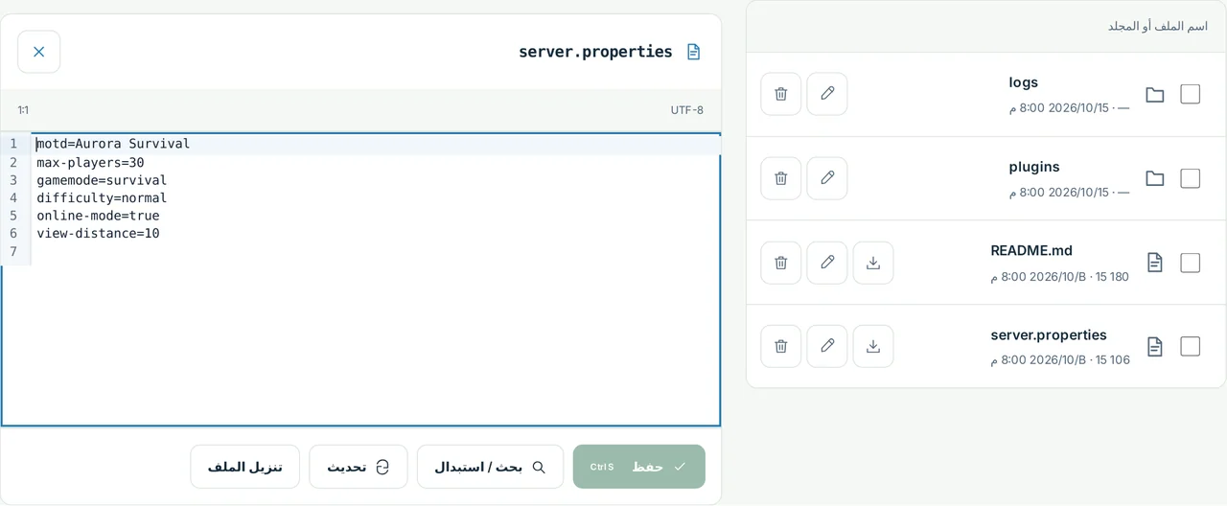This screenshot has width=1227, height=506.
Task: Delete server.properties from the file list
Action: [x=781, y=346]
